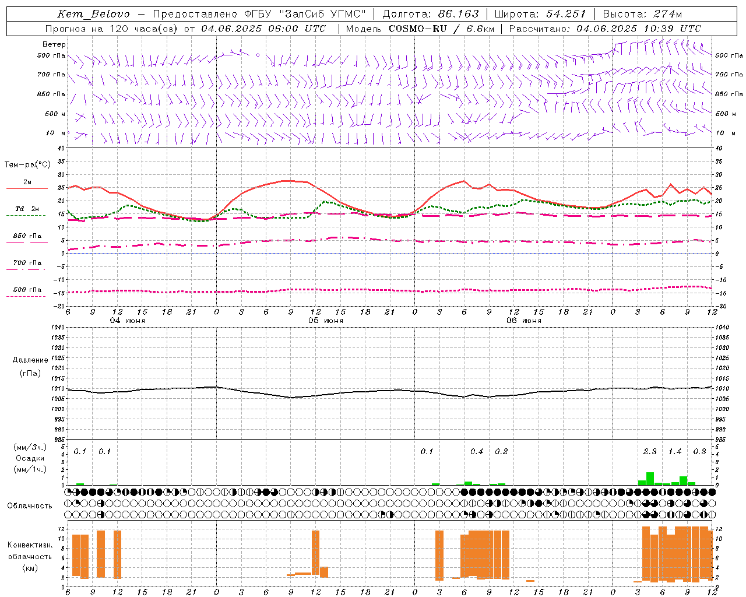The width and height of the screenshot is (746, 597).
Task: Click the 10 м wind level label on the right
Action: tap(726, 133)
